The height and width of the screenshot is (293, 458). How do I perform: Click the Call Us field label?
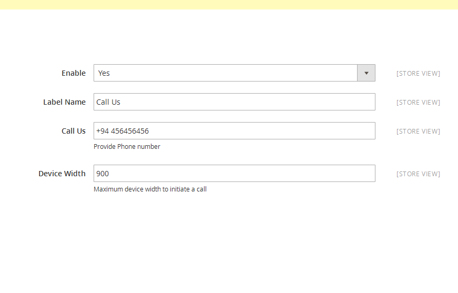74,131
